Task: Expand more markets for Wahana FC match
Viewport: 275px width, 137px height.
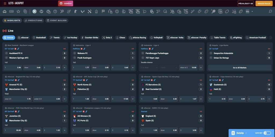Action: pyautogui.click(x=133, y=68)
